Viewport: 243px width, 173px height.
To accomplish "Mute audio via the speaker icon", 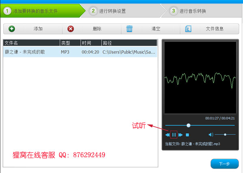I will click(x=211, y=135).
